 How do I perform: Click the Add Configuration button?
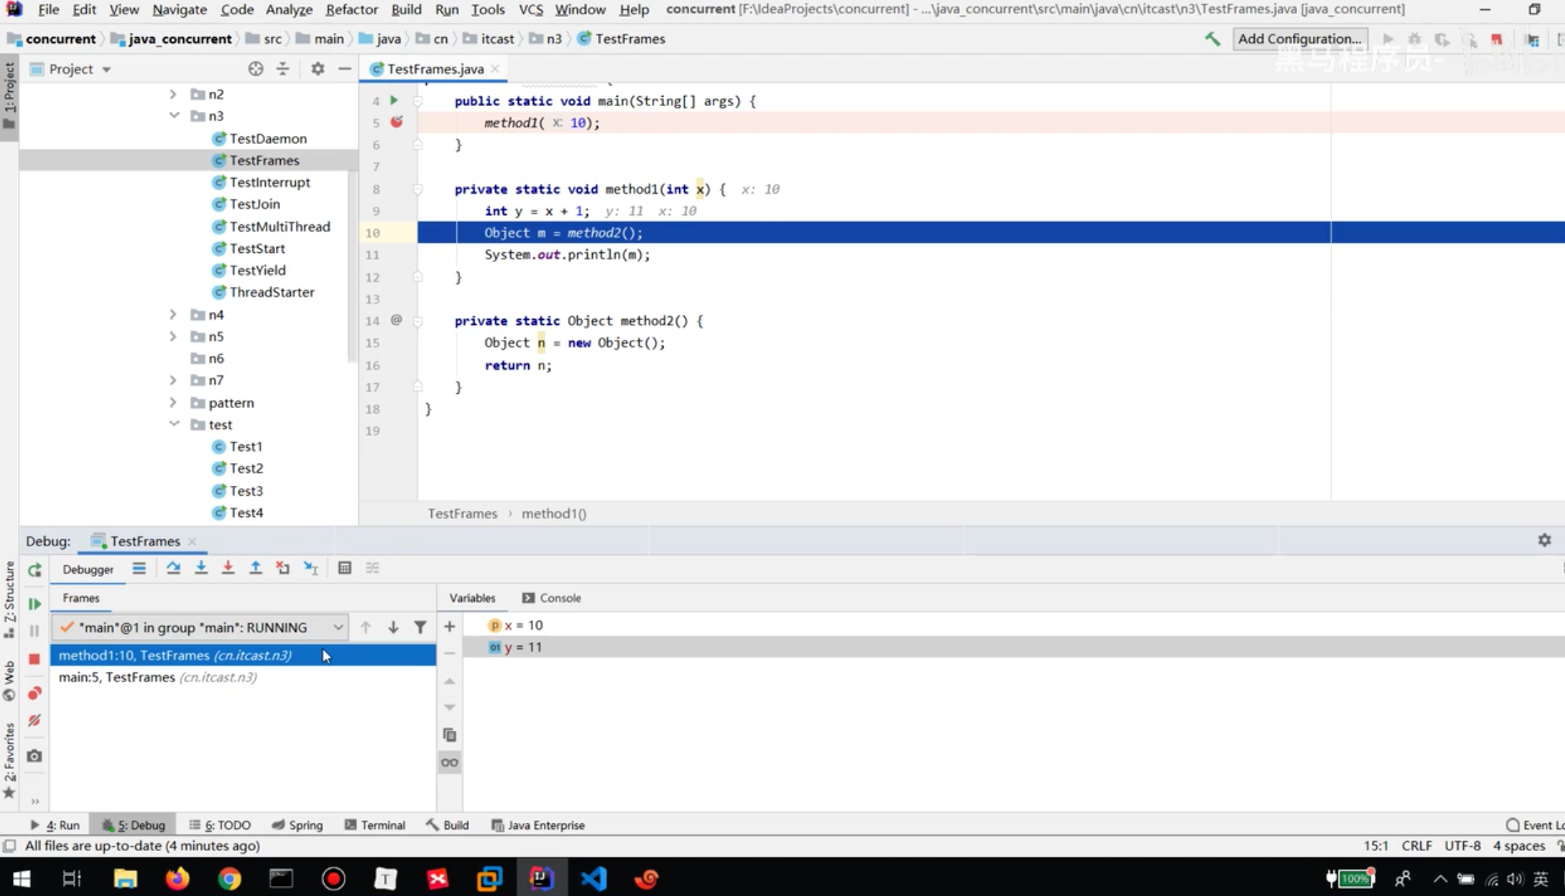1299,39
